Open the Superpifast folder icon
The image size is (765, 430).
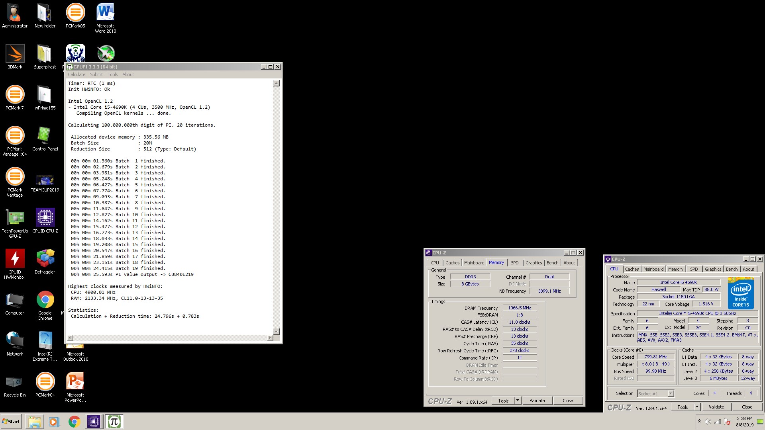[45, 57]
